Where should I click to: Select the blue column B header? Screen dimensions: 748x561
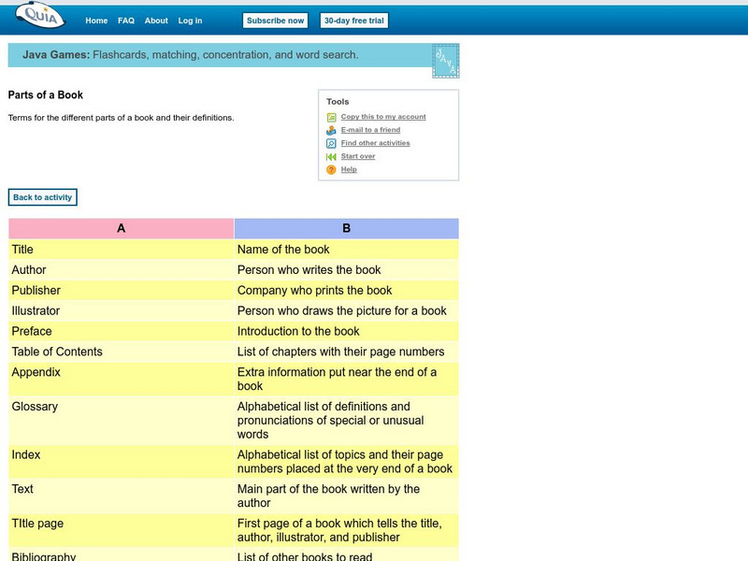point(347,228)
